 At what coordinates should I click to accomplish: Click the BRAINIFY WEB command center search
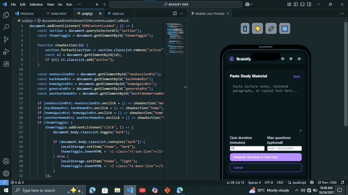176,4
